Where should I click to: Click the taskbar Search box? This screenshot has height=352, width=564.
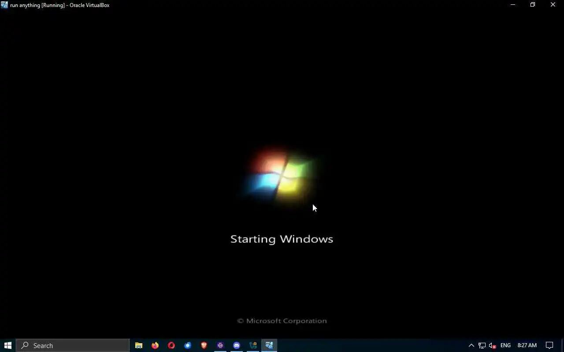(73, 345)
